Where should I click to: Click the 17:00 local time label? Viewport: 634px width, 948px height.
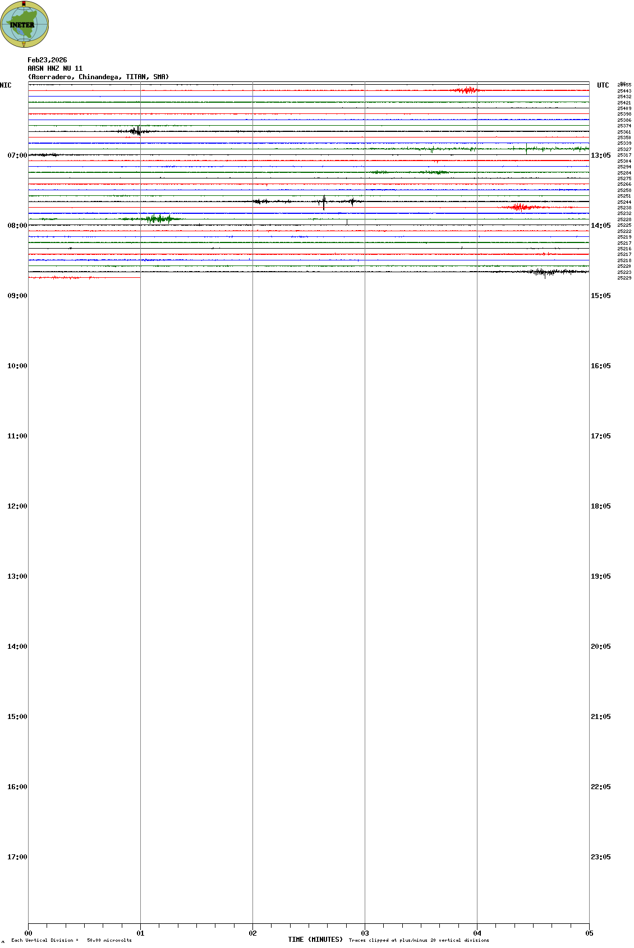click(17, 857)
